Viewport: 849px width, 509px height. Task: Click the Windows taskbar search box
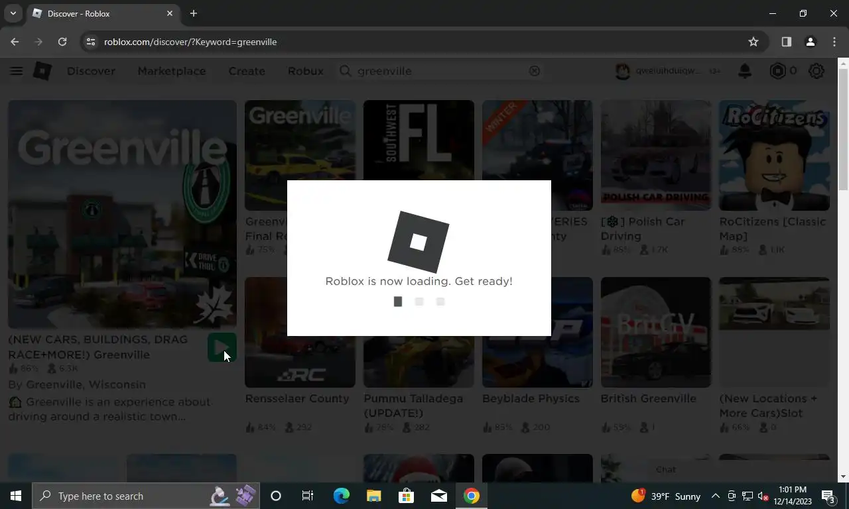click(x=146, y=496)
